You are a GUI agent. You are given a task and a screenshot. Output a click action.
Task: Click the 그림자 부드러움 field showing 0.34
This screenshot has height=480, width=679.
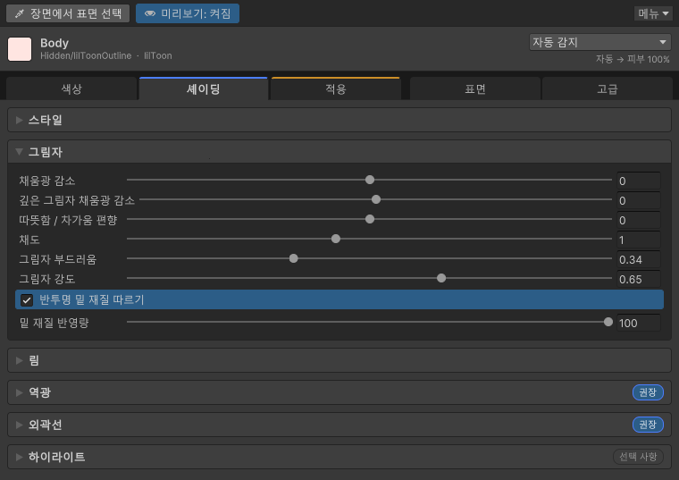[638, 259]
